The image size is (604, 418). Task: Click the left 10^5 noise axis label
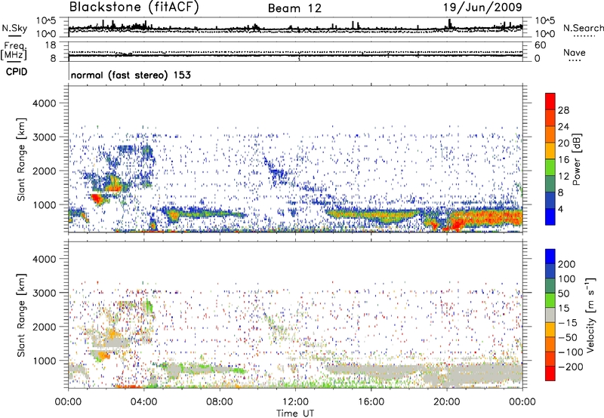click(46, 20)
